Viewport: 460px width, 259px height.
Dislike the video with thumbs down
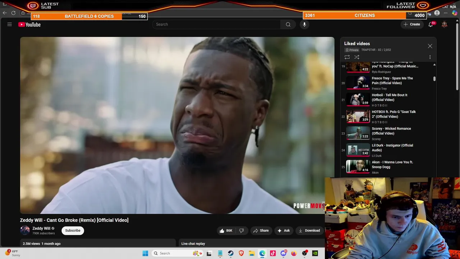tap(241, 231)
